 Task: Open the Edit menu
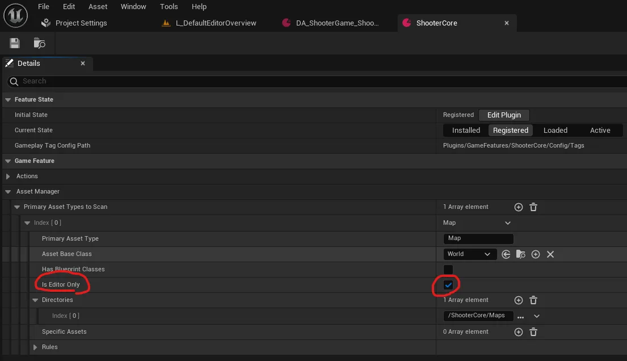tap(69, 6)
